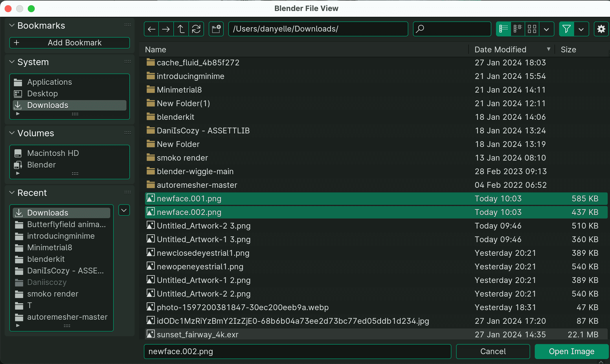Viewport: 610px width, 364px height.
Task: Open Blender volume
Action: pos(69,165)
